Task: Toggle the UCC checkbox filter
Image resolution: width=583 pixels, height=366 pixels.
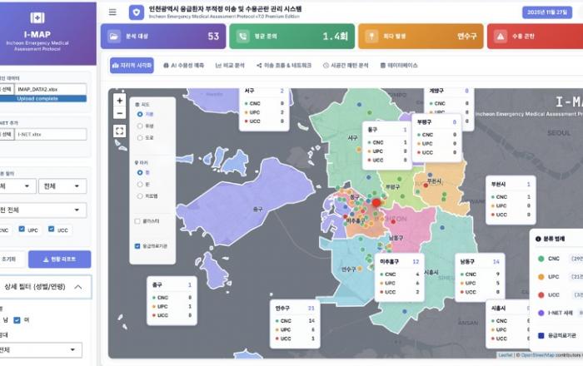Action: [x=52, y=229]
